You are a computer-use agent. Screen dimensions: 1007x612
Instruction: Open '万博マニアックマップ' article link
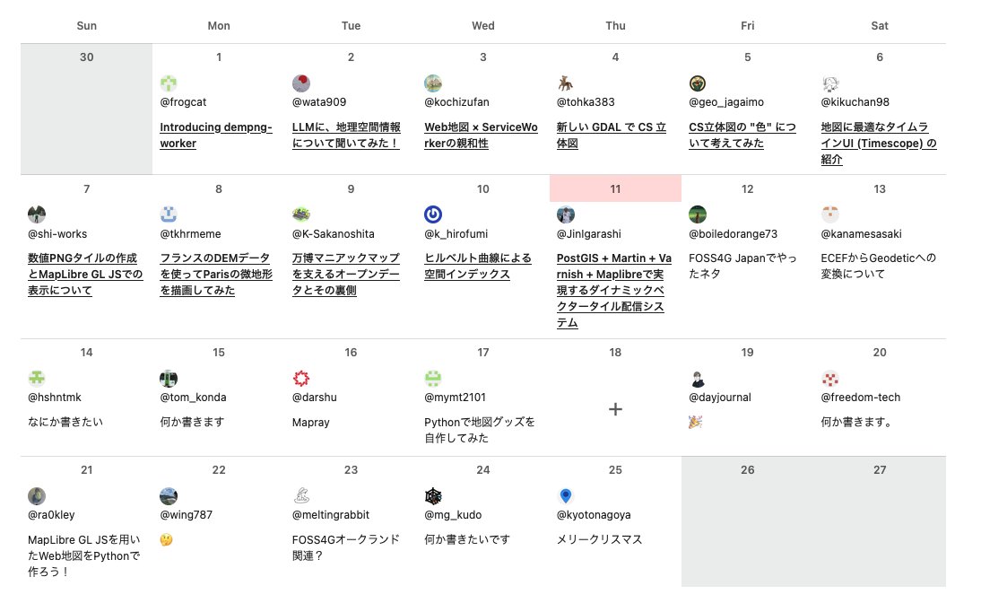(346, 274)
